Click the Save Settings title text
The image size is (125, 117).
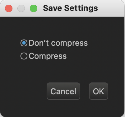70,8
